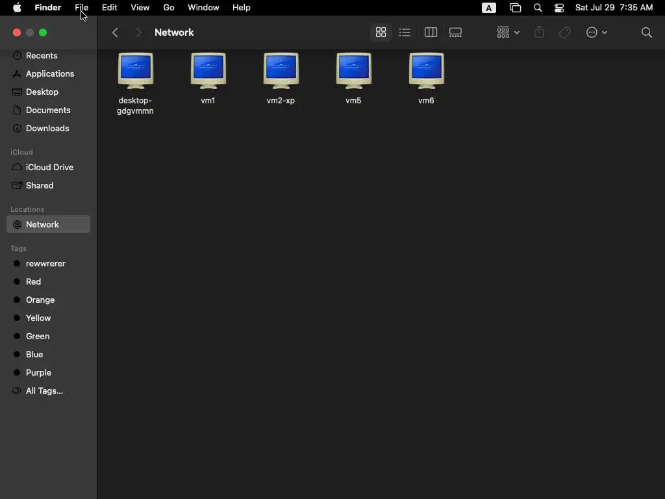Select the vm2-xp computer icon
Screen dimensions: 665x499
pos(281,71)
